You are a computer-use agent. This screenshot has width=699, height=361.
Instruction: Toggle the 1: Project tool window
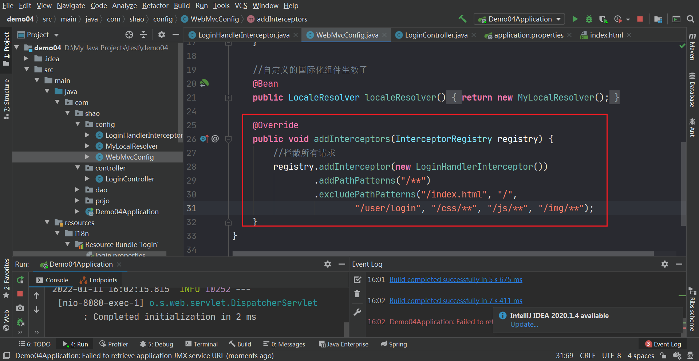click(6, 49)
